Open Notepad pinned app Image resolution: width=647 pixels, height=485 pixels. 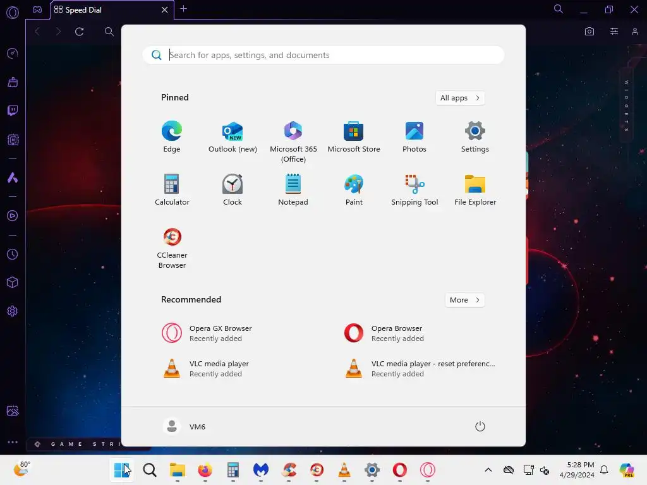click(293, 189)
